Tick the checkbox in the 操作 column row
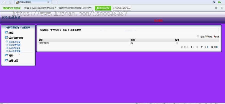The height and width of the screenshot is (104, 225). (177, 43)
